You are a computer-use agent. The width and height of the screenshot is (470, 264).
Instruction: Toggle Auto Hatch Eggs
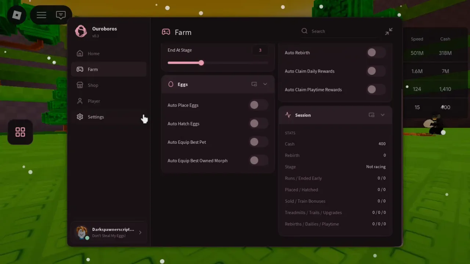[258, 124]
